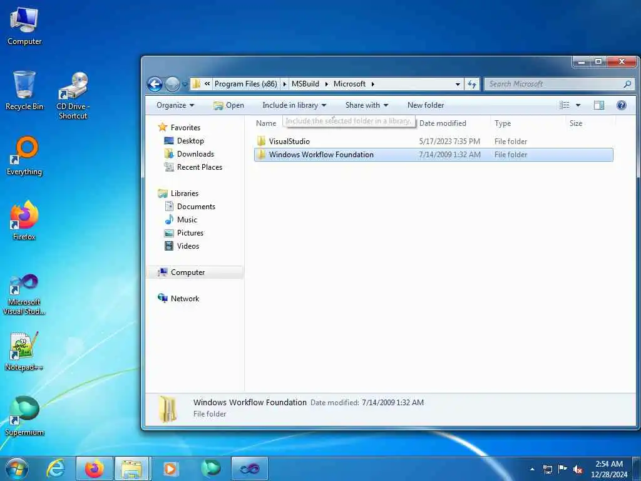Open the address bar history dropdown
Viewport: 641px width, 481px height.
click(x=458, y=85)
